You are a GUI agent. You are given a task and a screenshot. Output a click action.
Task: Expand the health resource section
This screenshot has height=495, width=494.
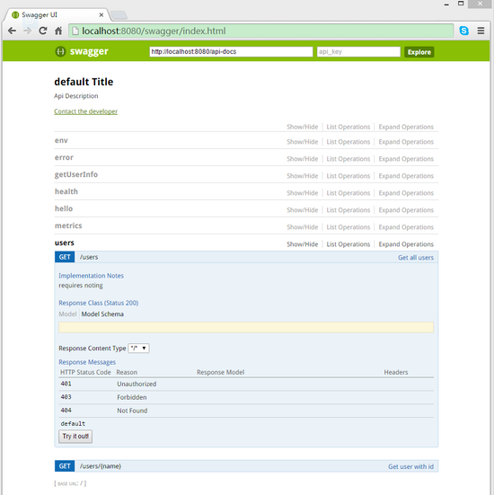[66, 191]
